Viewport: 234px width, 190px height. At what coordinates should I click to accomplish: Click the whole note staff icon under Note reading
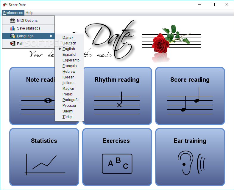pyautogui.click(x=38, y=105)
